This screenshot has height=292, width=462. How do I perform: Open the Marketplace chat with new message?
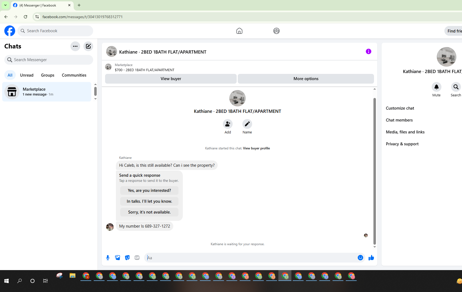[x=47, y=92]
